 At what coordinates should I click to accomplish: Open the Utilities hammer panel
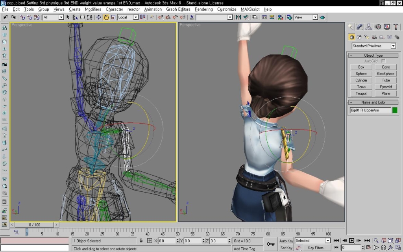point(396,27)
